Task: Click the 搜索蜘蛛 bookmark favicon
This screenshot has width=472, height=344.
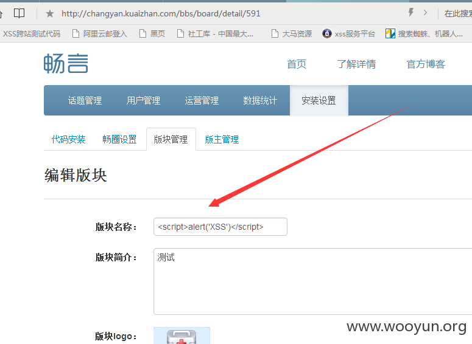Action: click(390, 33)
